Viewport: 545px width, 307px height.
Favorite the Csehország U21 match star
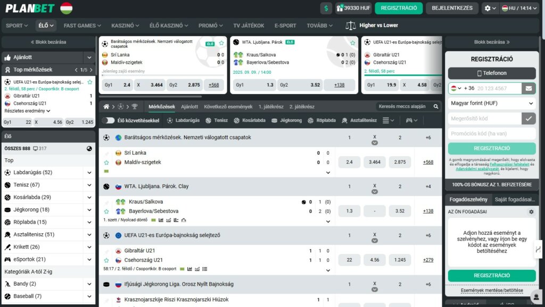click(x=106, y=260)
